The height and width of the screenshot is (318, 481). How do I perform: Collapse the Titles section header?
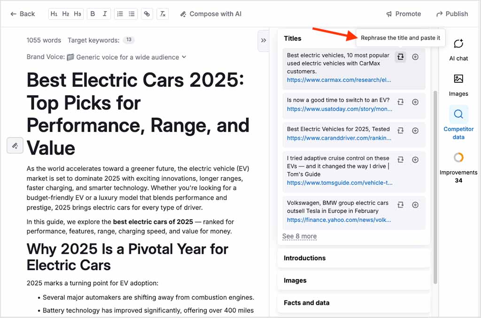click(x=293, y=39)
